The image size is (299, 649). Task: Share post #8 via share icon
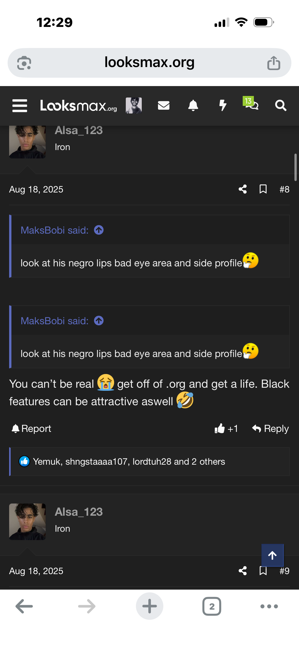pos(243,189)
